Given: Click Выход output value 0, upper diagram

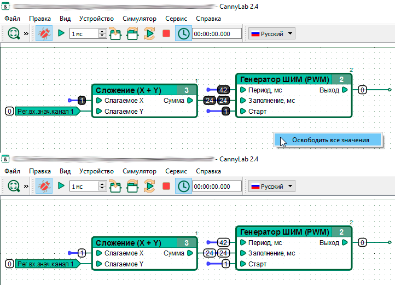Looking at the screenshot, I should [x=362, y=90].
